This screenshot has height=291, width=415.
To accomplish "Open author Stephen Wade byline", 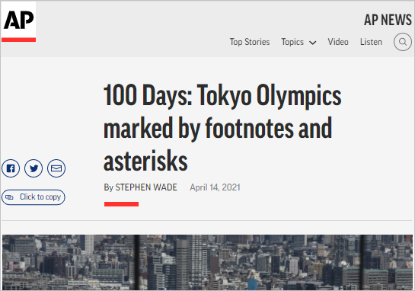I will click(x=146, y=187).
